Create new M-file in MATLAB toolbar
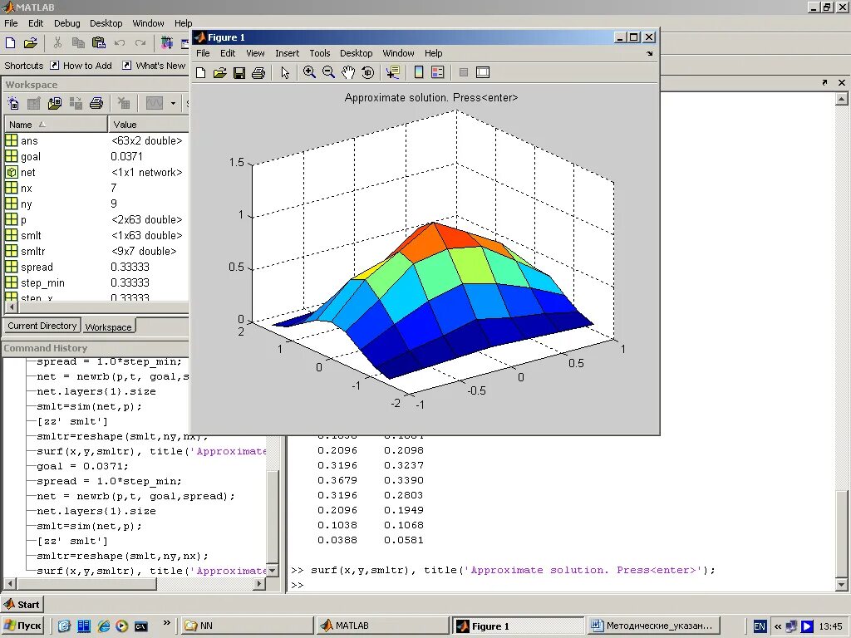 [10, 43]
